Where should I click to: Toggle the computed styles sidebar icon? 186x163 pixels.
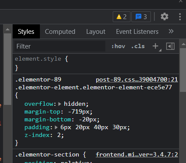[x=170, y=46]
